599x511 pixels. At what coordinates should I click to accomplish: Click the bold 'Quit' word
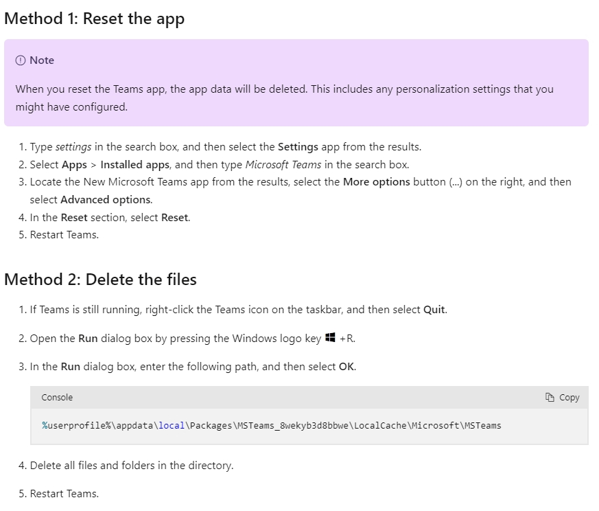point(434,310)
